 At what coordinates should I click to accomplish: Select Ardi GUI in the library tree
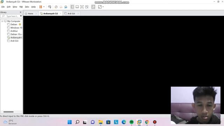click(x=14, y=41)
